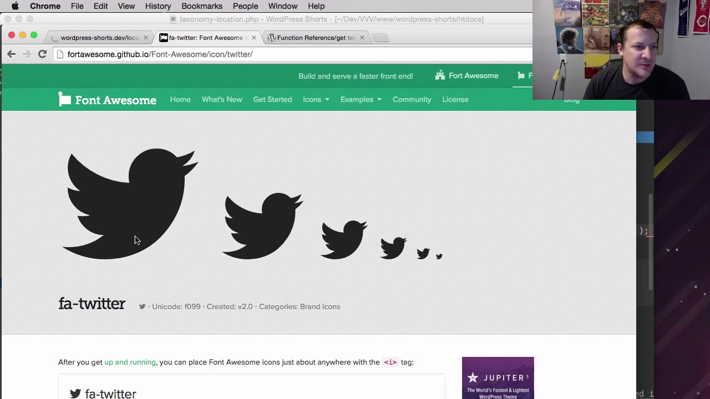Open the Get Started page
The width and height of the screenshot is (710, 399).
[272, 100]
